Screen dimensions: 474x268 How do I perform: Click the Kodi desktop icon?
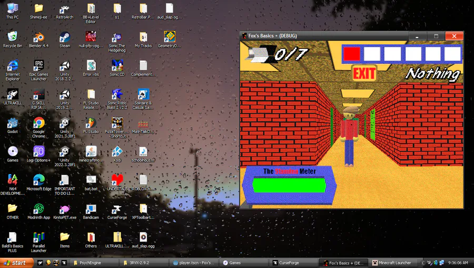coord(117,154)
